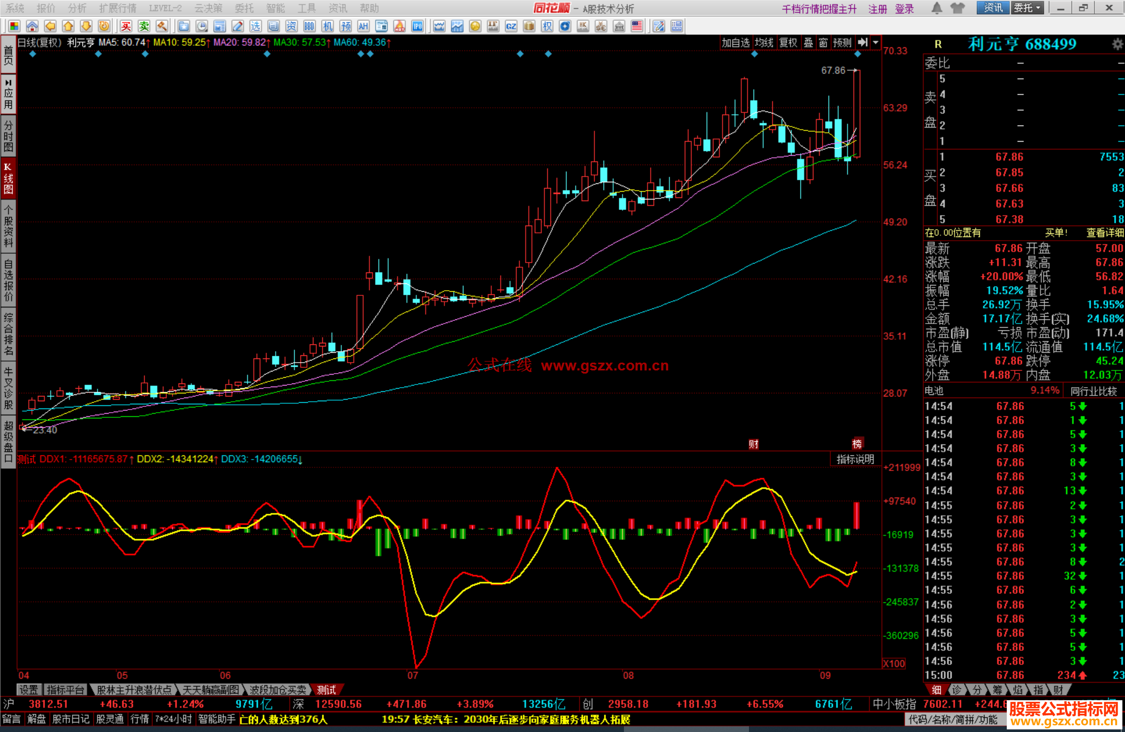
Task: Click the 指标说明 indicator description button
Action: coord(855,459)
